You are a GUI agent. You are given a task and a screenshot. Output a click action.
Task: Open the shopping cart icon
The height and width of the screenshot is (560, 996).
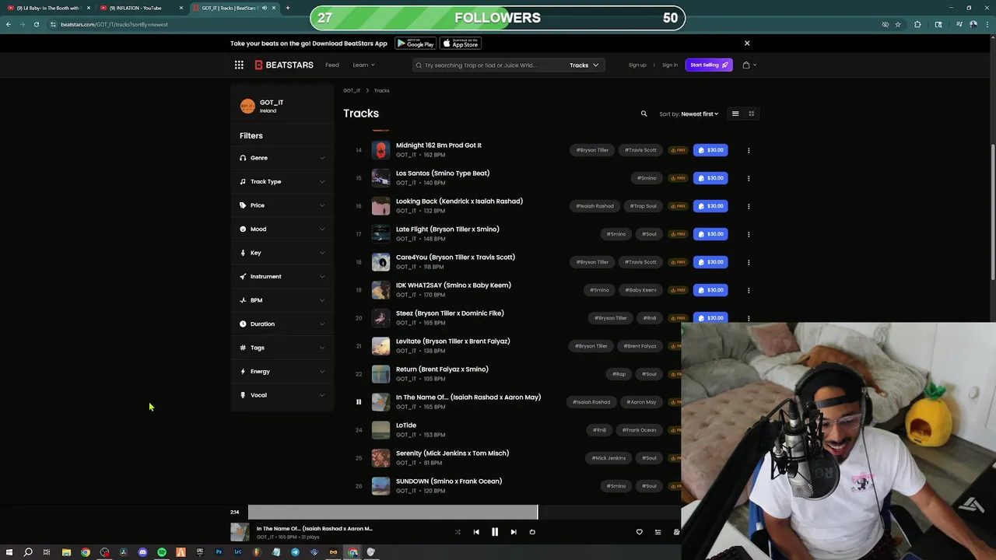[x=746, y=65]
